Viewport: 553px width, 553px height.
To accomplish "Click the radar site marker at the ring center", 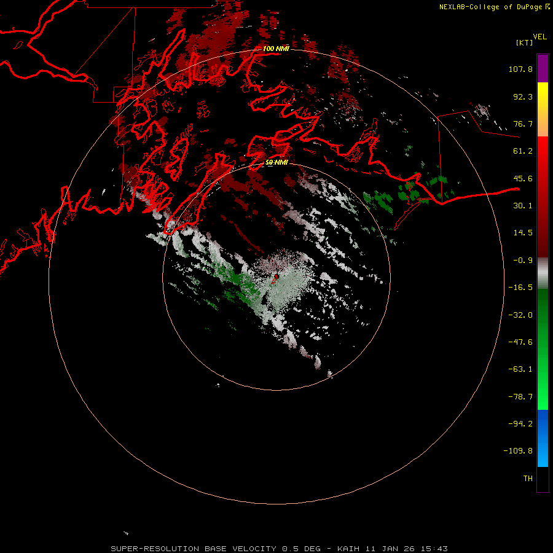I will [x=275, y=278].
